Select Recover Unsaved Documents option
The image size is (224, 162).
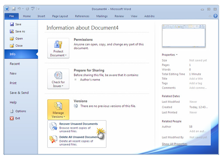tap(78, 124)
